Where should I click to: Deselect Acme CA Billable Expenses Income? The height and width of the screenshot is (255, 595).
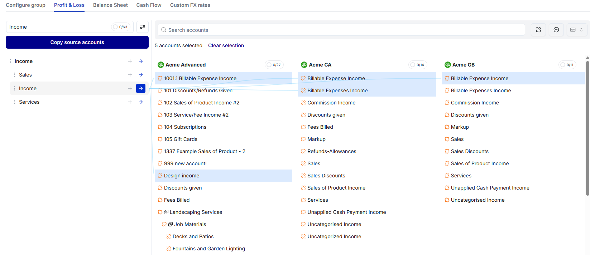[367, 90]
